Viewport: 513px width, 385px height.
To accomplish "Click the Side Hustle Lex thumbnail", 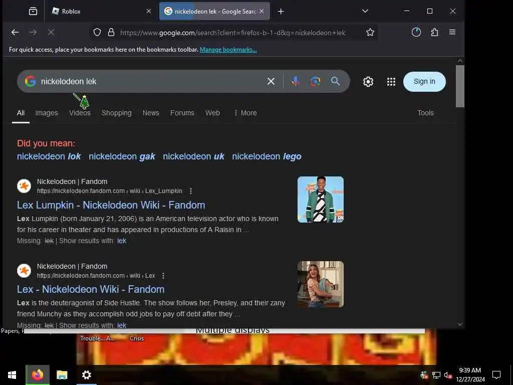I will [x=320, y=284].
